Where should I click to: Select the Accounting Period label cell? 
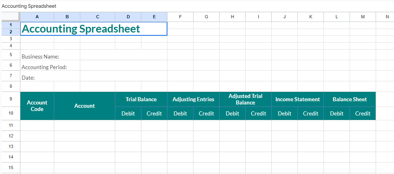[x=44, y=67]
